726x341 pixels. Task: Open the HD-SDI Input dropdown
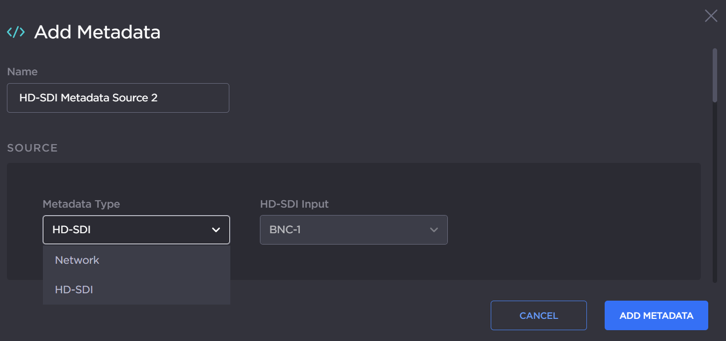coord(353,230)
